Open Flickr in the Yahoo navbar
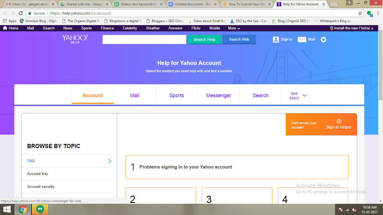This screenshot has height=215, width=383. point(196,28)
